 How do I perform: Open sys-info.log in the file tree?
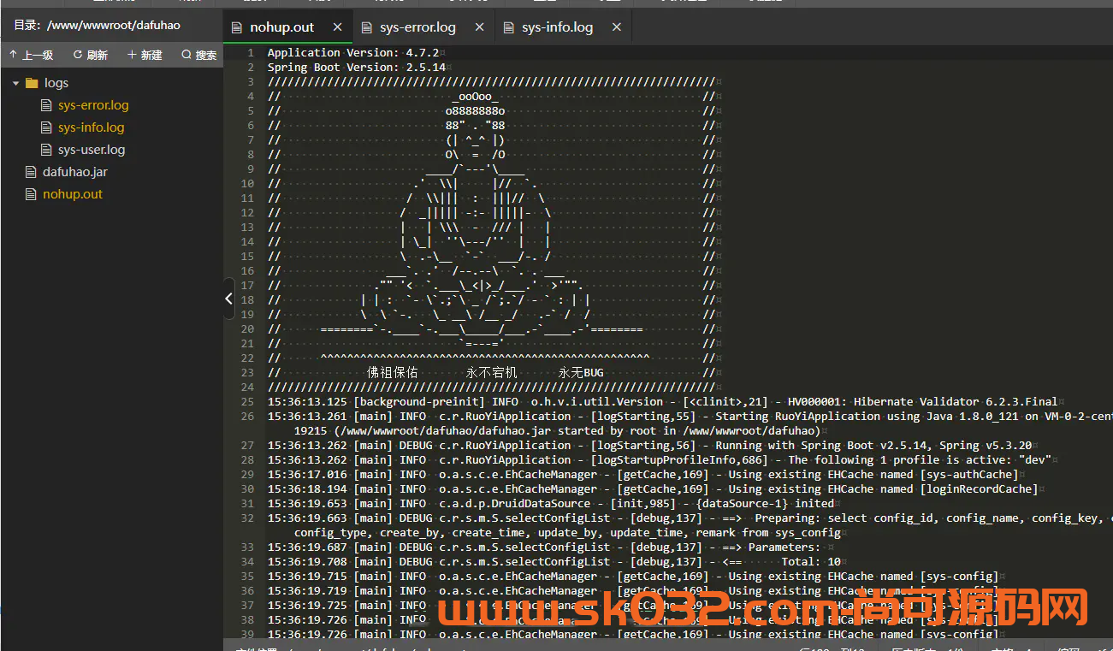[91, 127]
